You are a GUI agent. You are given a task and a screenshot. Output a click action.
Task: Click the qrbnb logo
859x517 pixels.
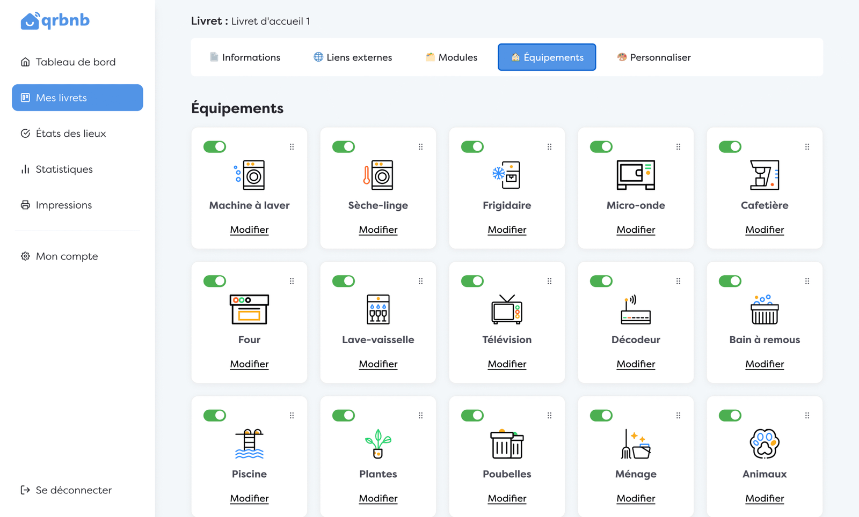[x=55, y=21]
